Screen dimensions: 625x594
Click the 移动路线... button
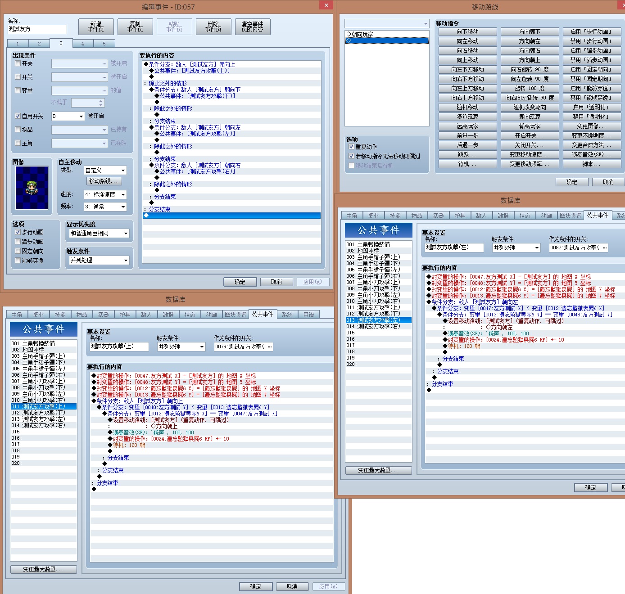click(104, 181)
